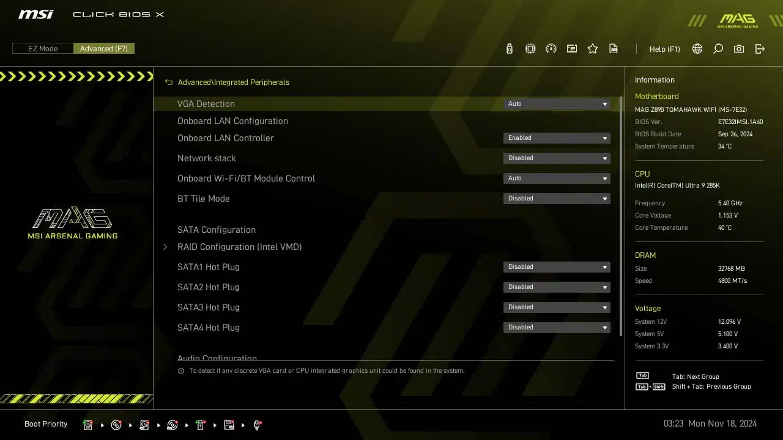The height and width of the screenshot is (440, 783).
Task: Open the Network stack dropdown
Action: point(557,158)
